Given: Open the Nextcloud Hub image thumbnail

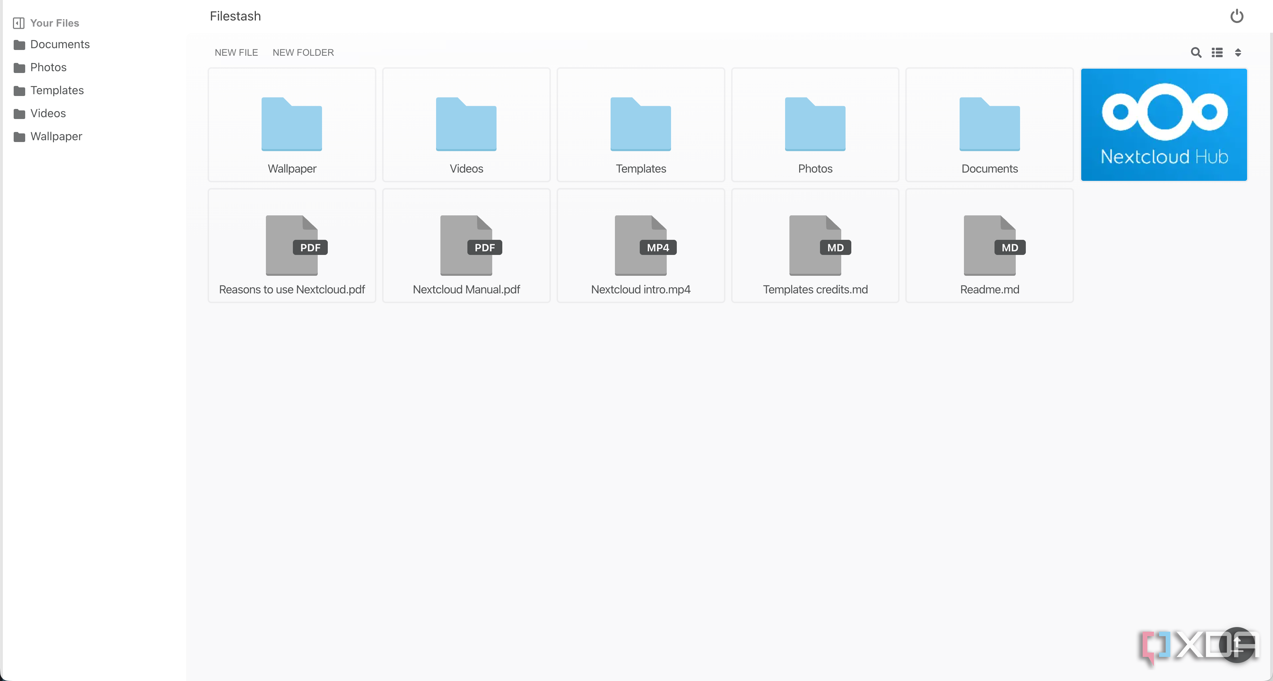Looking at the screenshot, I should [x=1164, y=125].
